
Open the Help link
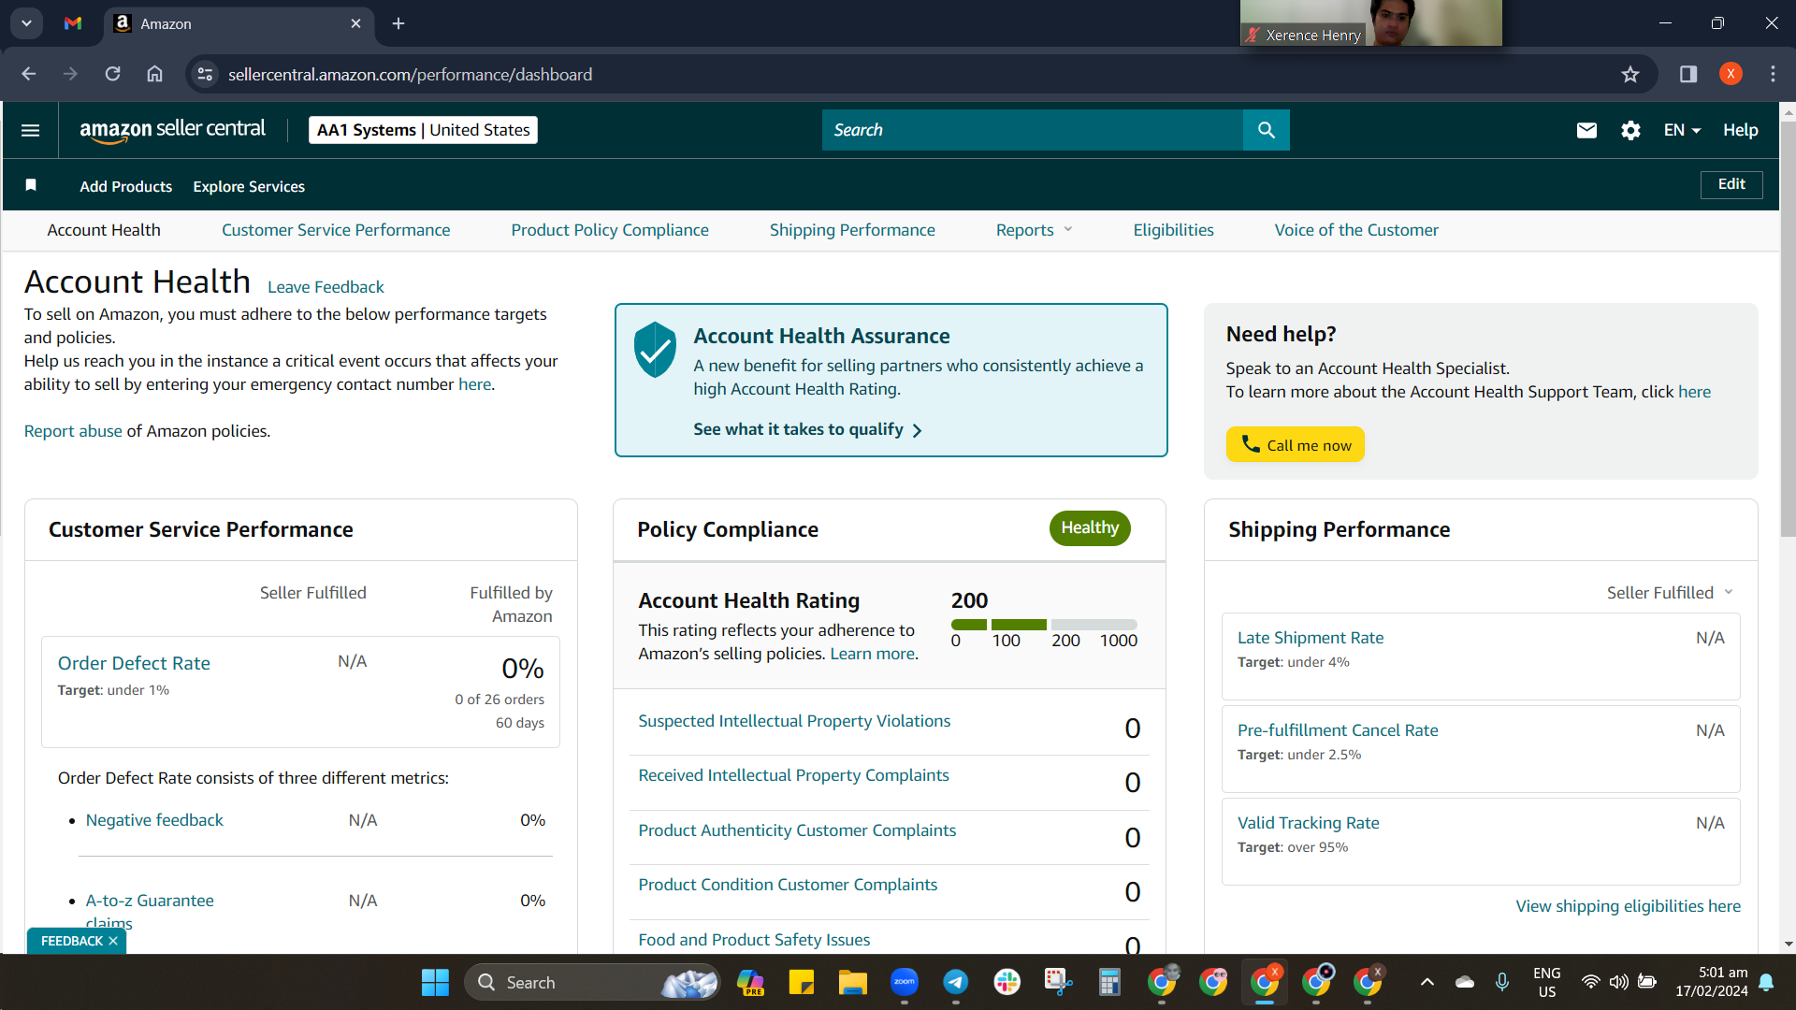point(1741,130)
